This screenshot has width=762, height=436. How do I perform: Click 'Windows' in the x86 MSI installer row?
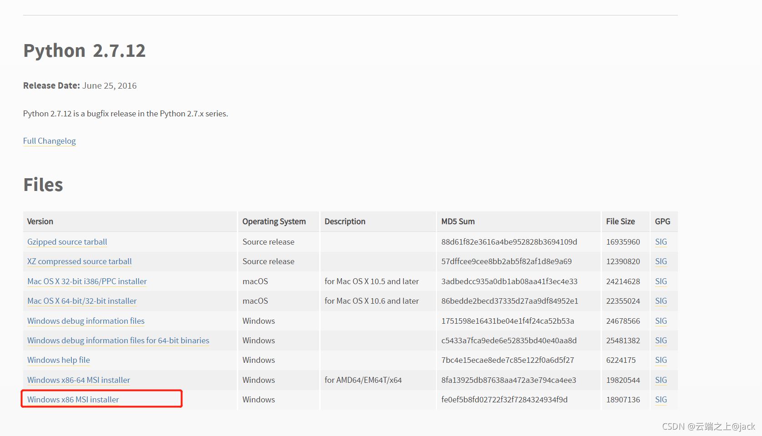[258, 400]
